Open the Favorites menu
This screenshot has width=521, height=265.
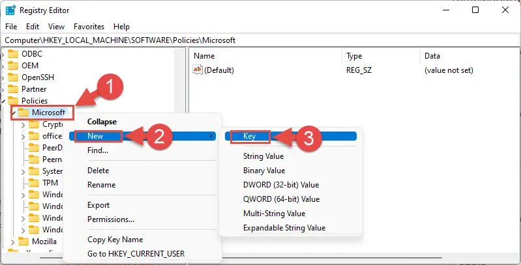click(x=89, y=27)
